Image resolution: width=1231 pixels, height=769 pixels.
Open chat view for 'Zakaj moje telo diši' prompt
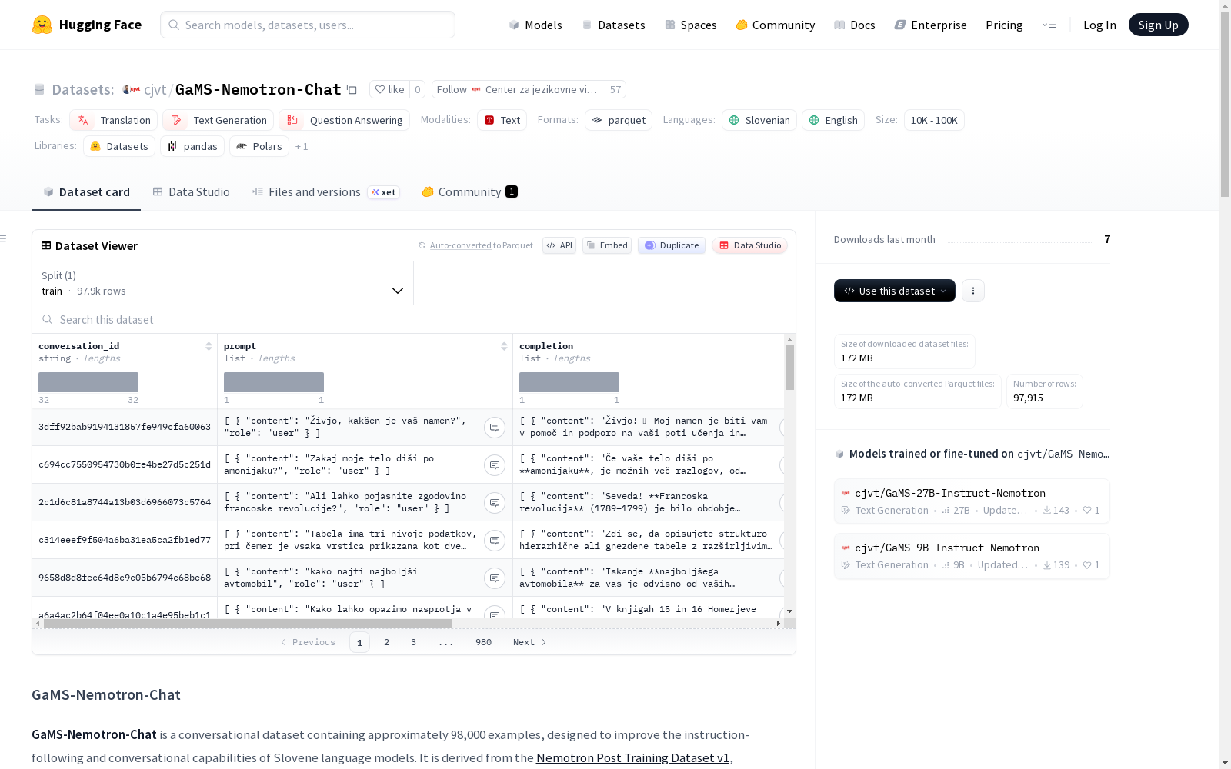pos(495,465)
